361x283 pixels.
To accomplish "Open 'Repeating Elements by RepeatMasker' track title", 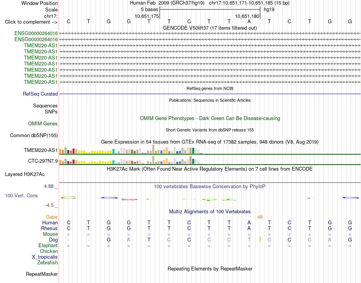I will [210, 269].
